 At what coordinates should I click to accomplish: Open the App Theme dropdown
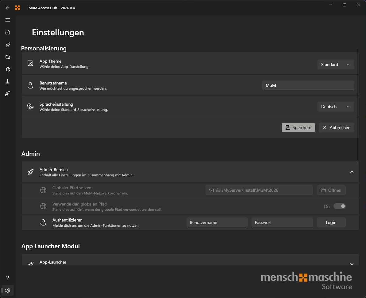336,65
